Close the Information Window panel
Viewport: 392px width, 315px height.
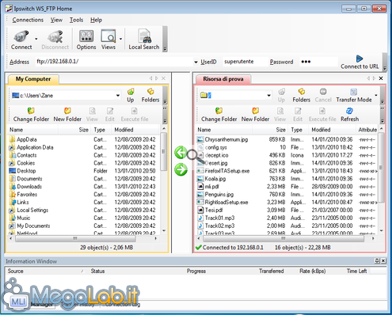click(383, 261)
